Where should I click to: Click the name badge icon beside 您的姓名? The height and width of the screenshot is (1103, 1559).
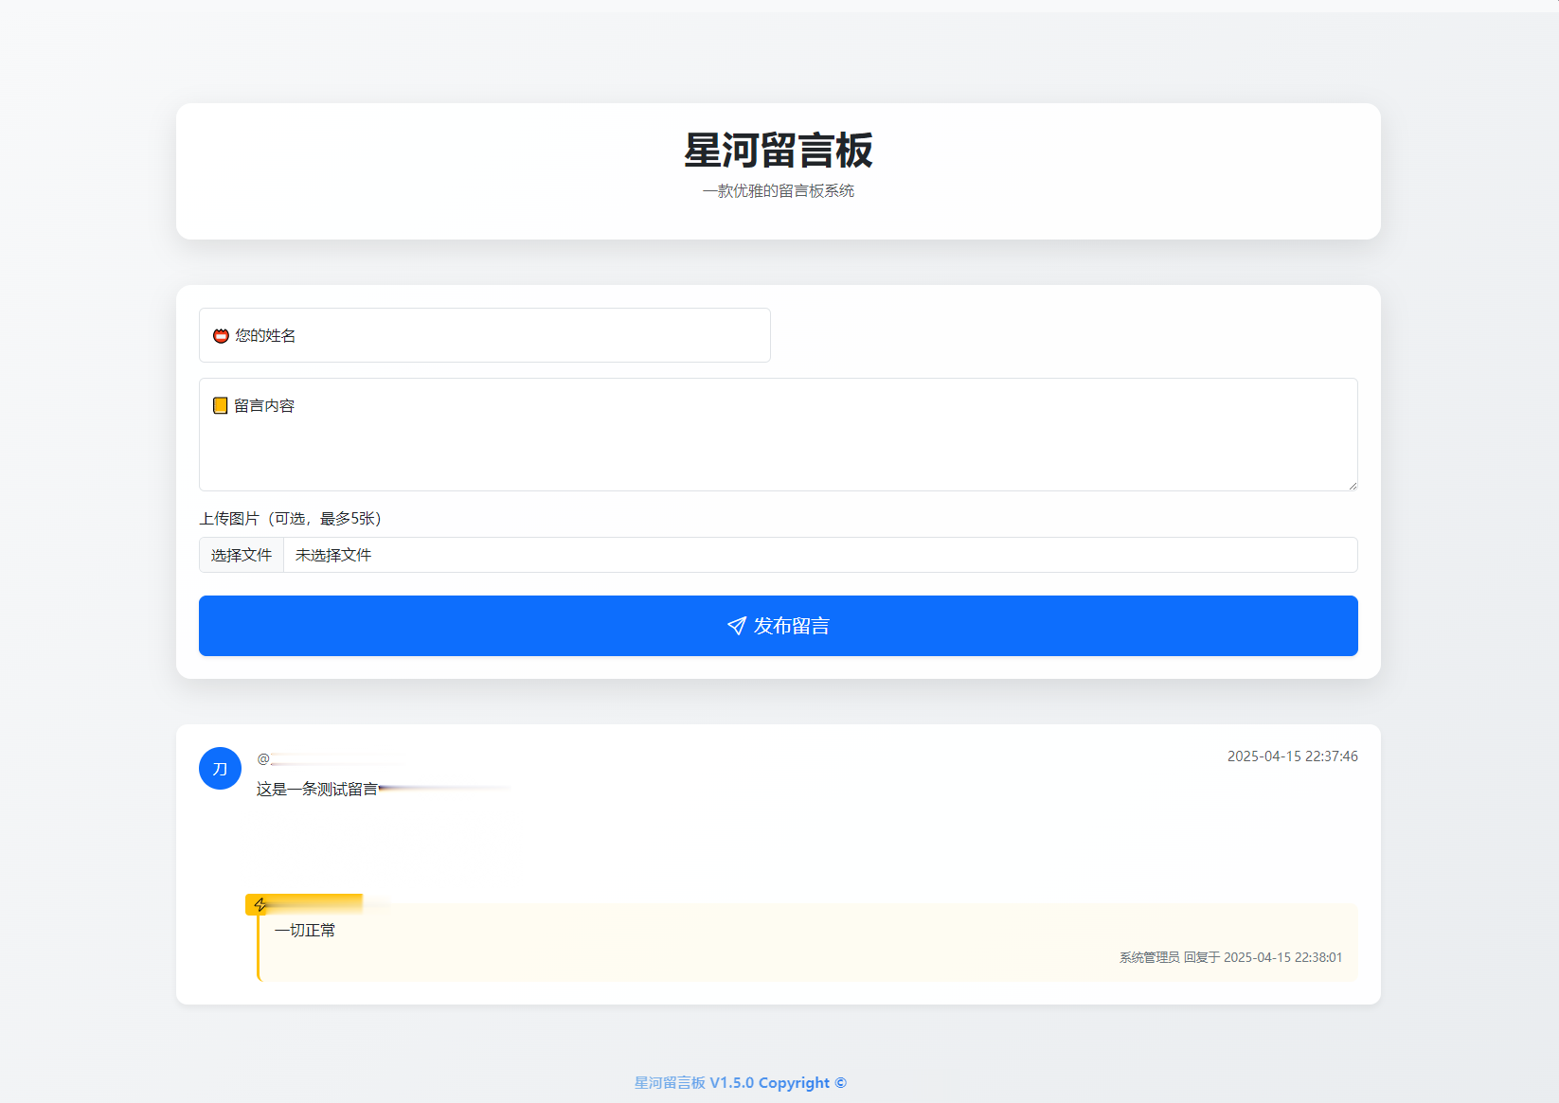pyautogui.click(x=220, y=334)
